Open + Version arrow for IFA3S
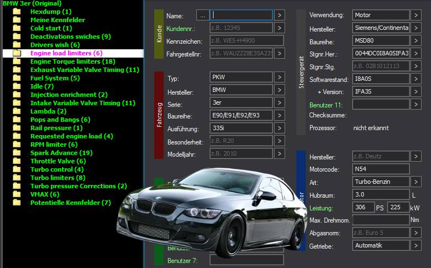This screenshot has width=431, height=268. pos(416,91)
